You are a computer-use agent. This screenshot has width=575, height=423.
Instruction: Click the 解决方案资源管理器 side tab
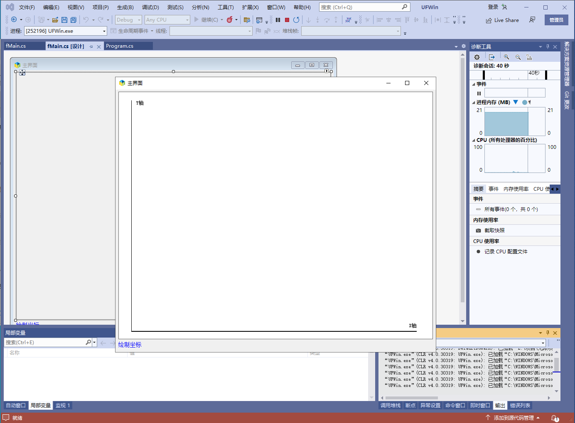tap(567, 63)
